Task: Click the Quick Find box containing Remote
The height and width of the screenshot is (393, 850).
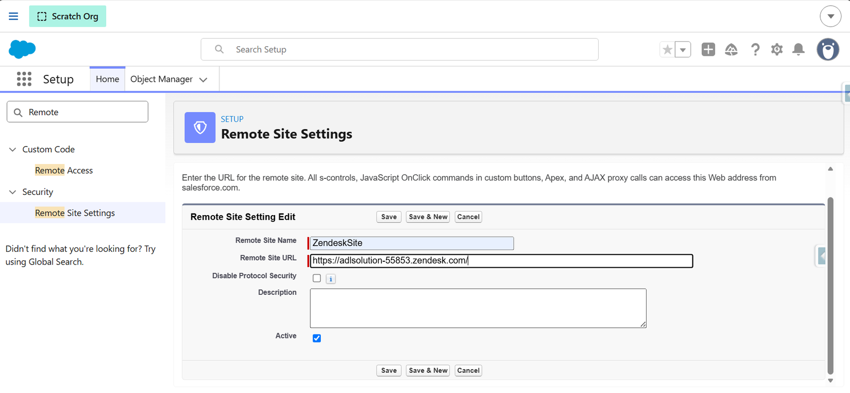Action: [x=78, y=112]
